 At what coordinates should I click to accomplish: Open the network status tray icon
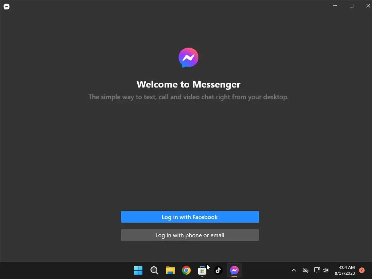tap(317, 270)
